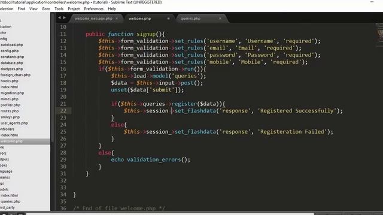The height and width of the screenshot is (215, 383).
Task: Open the Help menu
Action: click(112, 9)
